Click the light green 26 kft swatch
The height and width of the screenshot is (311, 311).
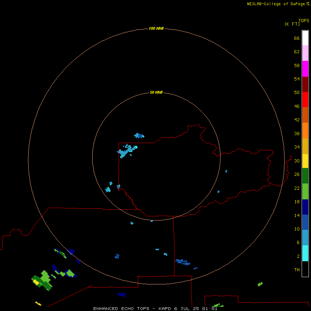[x=305, y=191]
